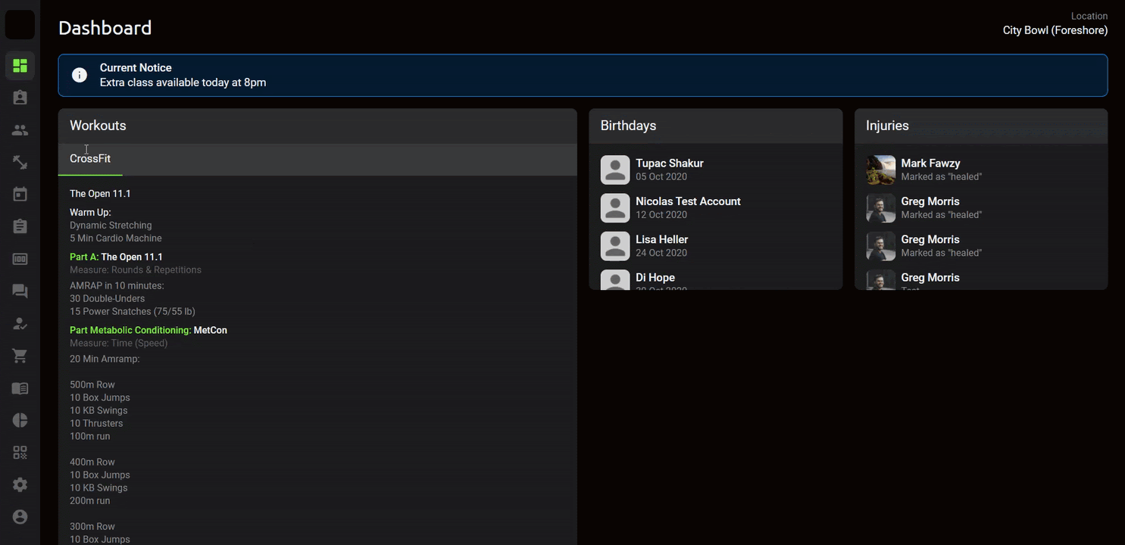Click the black logo square at top-left

20,25
